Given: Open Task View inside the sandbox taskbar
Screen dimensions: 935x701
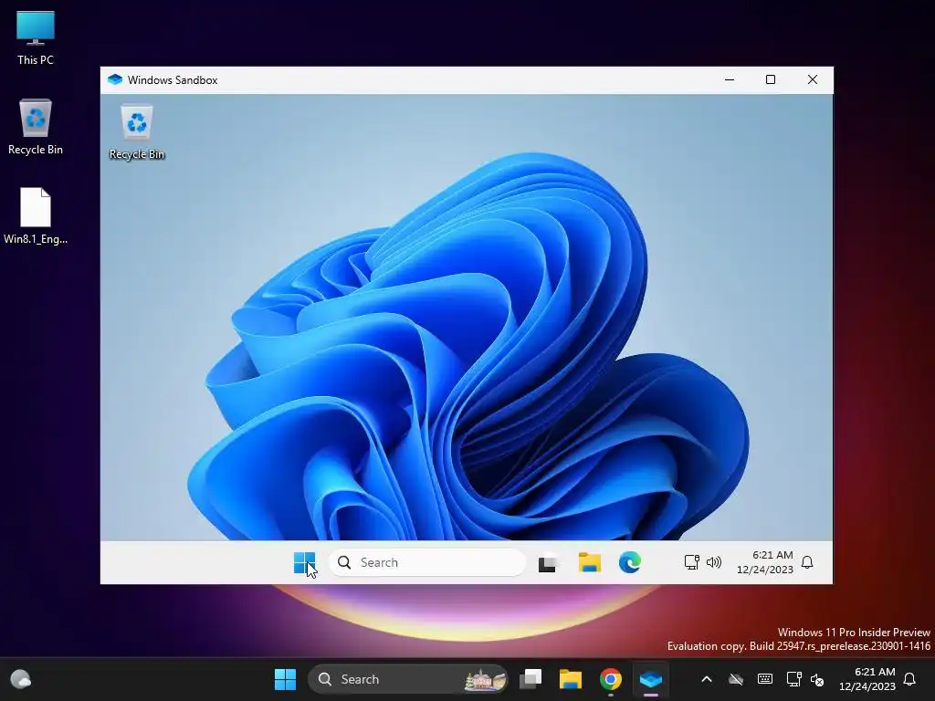Looking at the screenshot, I should point(548,562).
